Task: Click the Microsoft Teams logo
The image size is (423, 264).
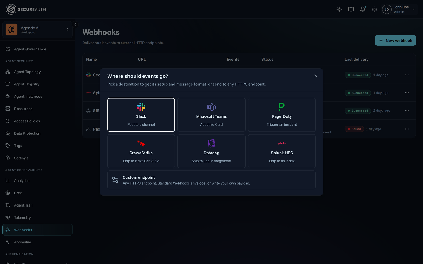Action: tap(211, 107)
